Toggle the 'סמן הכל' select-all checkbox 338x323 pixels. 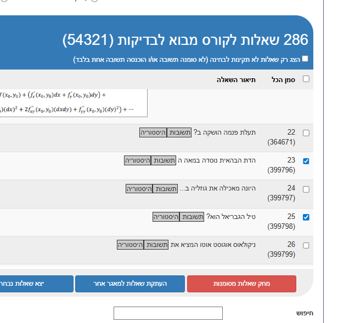(x=306, y=79)
